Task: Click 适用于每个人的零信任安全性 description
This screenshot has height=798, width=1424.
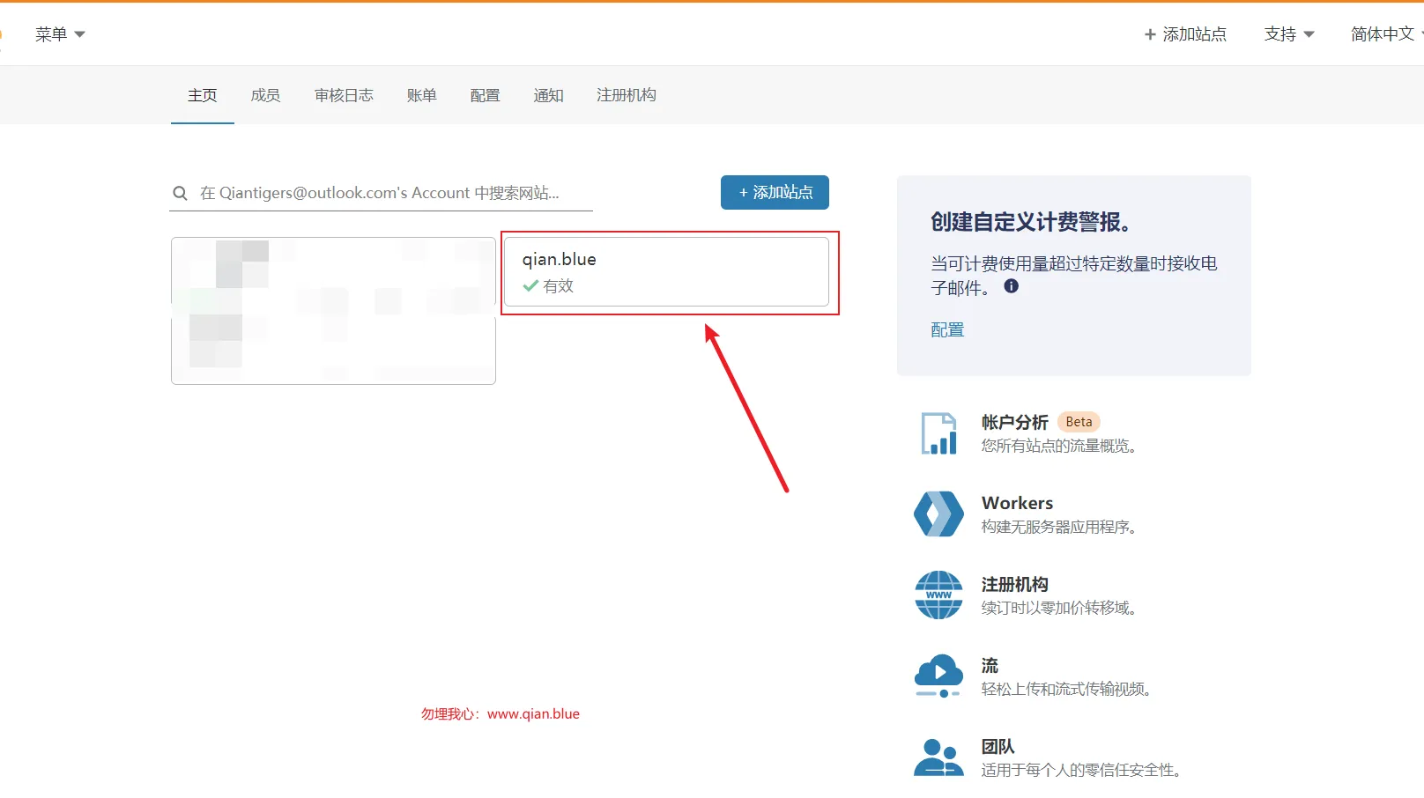Action: [x=1082, y=770]
